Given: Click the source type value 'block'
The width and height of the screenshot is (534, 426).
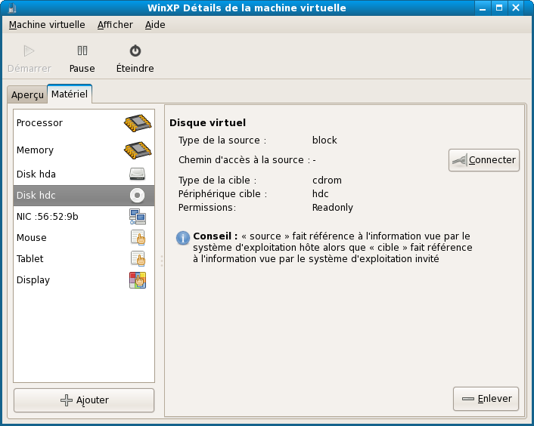Looking at the screenshot, I should click(324, 140).
